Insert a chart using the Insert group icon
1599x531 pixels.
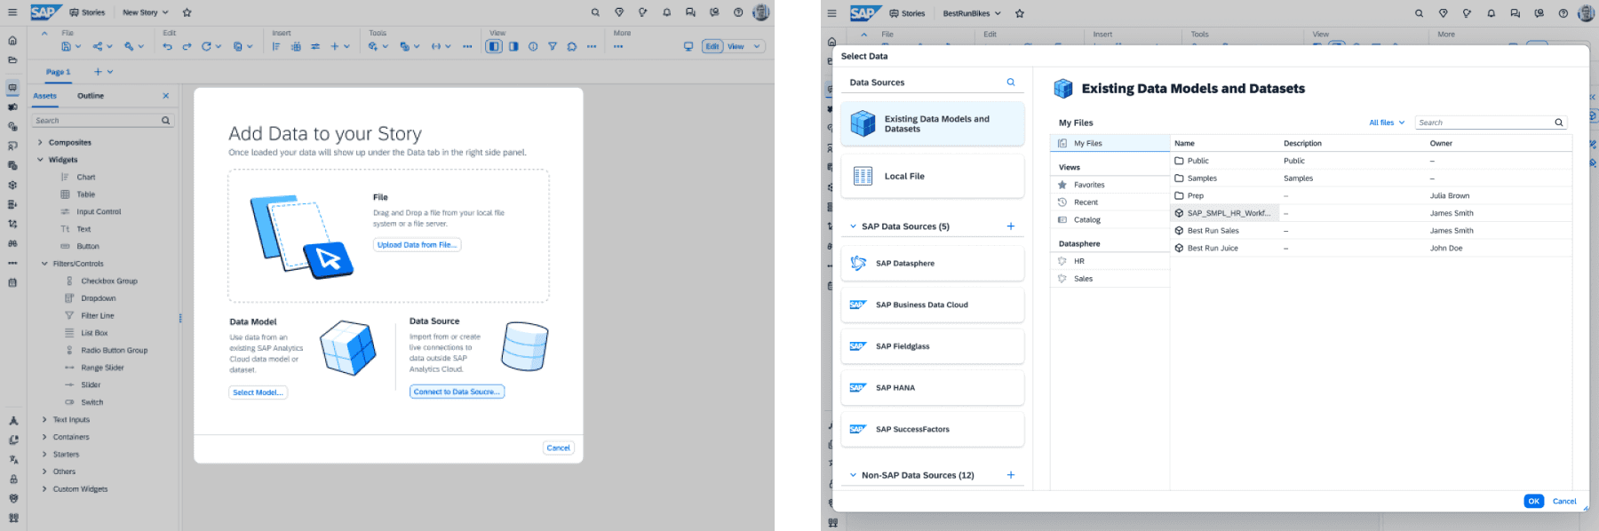276,46
